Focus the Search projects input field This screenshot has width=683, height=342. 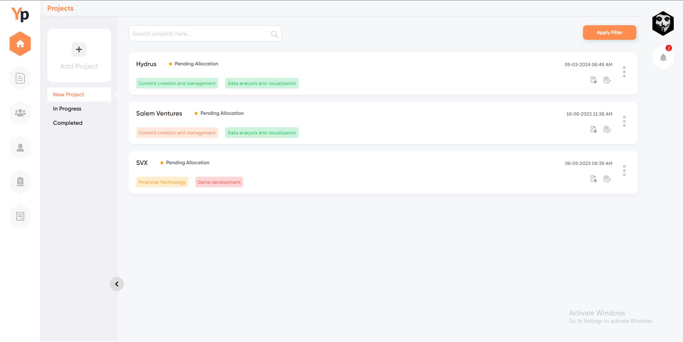point(205,33)
